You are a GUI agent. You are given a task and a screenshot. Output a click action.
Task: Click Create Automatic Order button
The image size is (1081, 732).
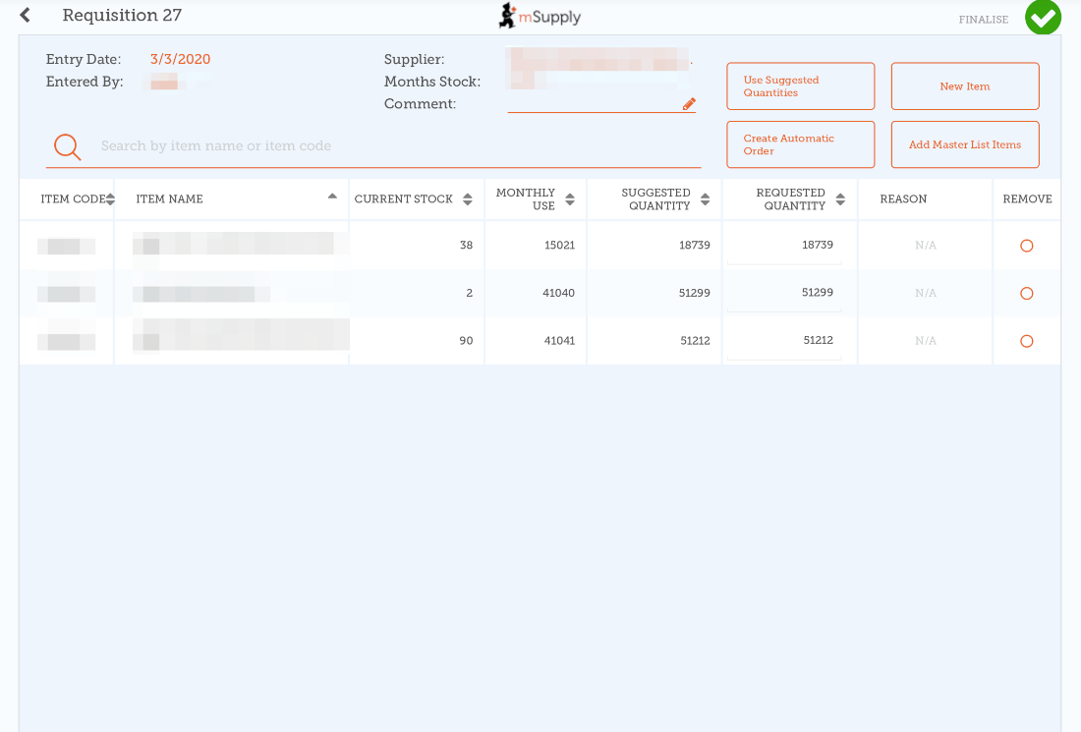[x=800, y=144]
